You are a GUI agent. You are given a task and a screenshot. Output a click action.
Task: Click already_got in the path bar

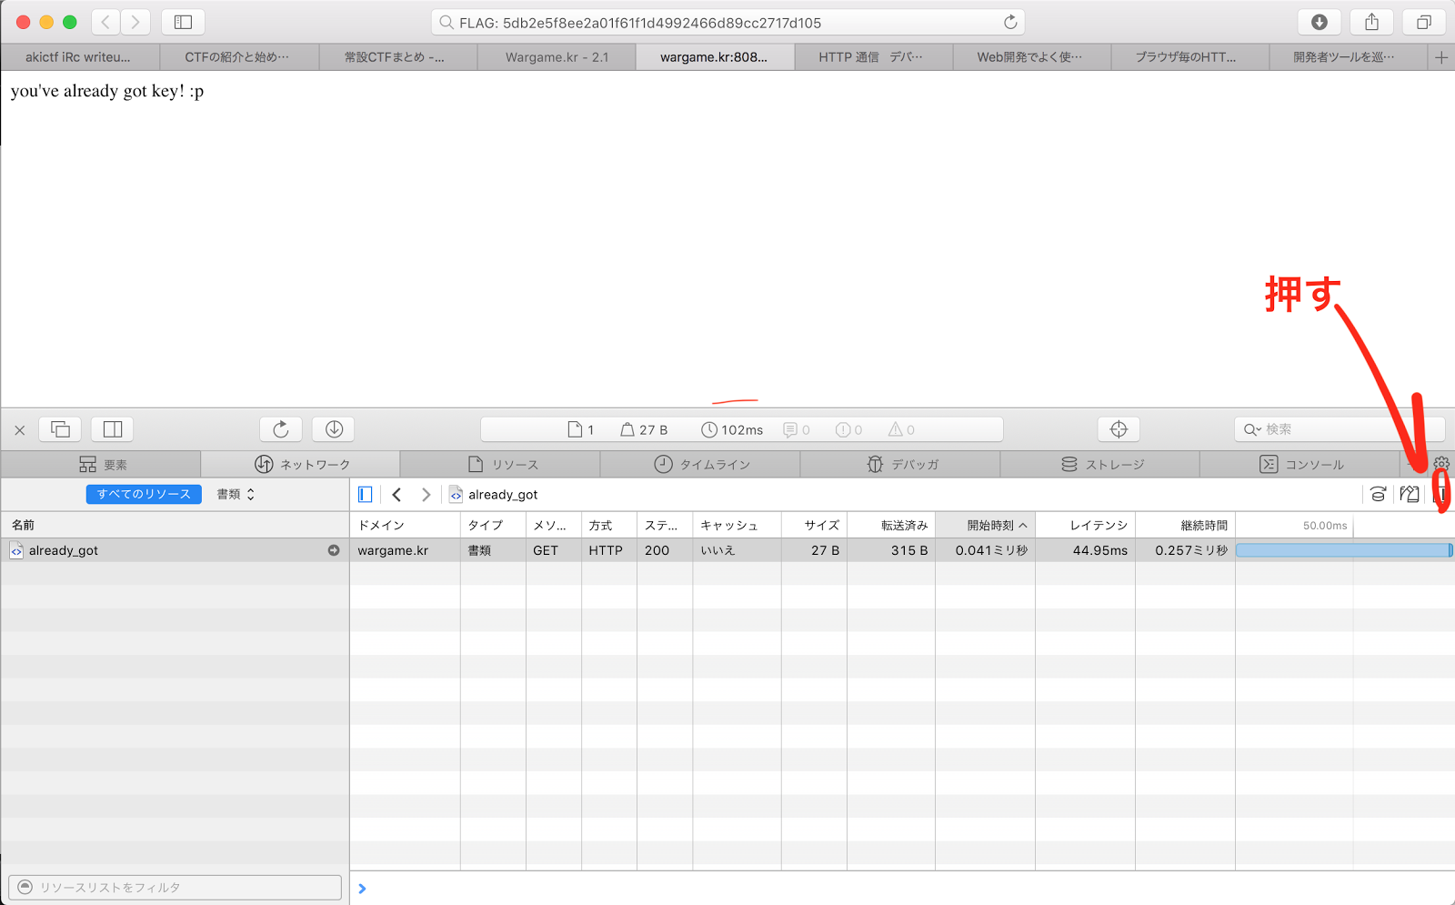pos(494,494)
